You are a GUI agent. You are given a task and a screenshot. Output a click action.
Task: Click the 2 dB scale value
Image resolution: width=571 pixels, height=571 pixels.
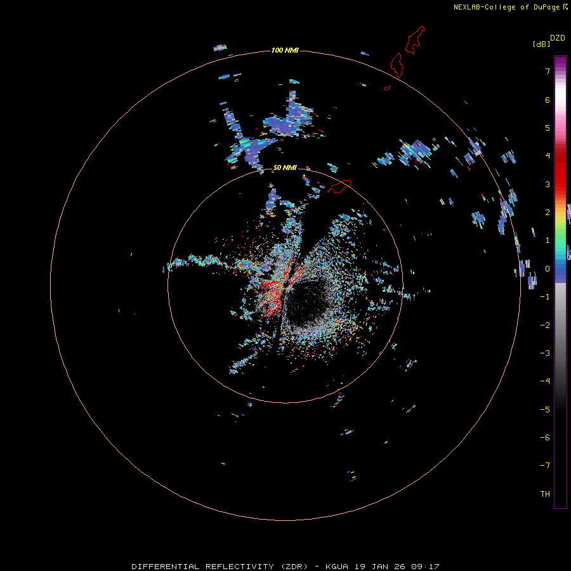click(548, 213)
